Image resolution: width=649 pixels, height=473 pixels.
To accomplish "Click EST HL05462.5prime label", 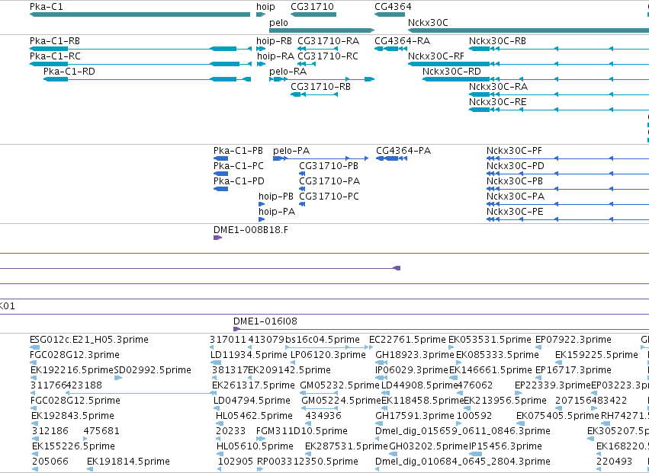I will pos(254,416).
